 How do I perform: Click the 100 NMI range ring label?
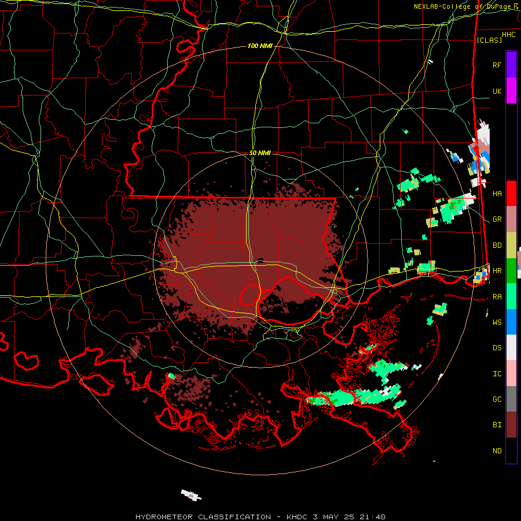(x=260, y=46)
